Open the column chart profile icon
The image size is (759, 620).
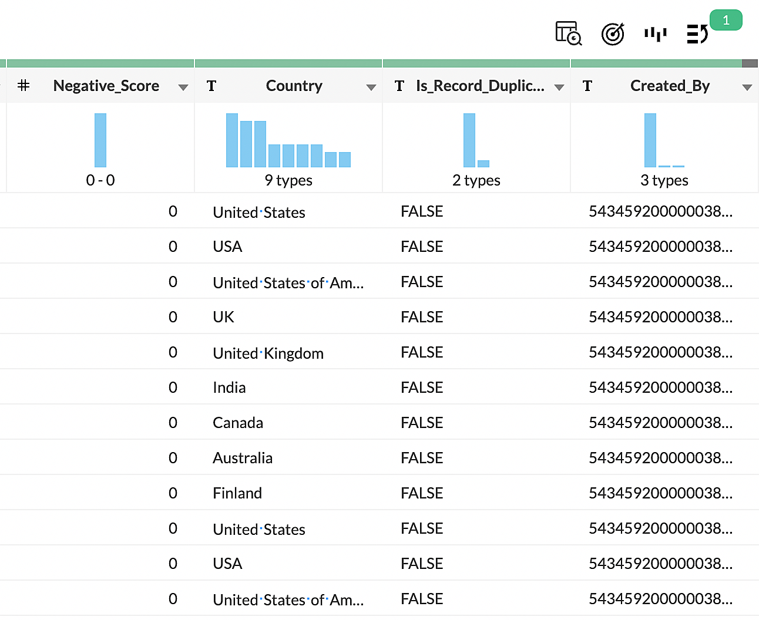[x=655, y=34]
